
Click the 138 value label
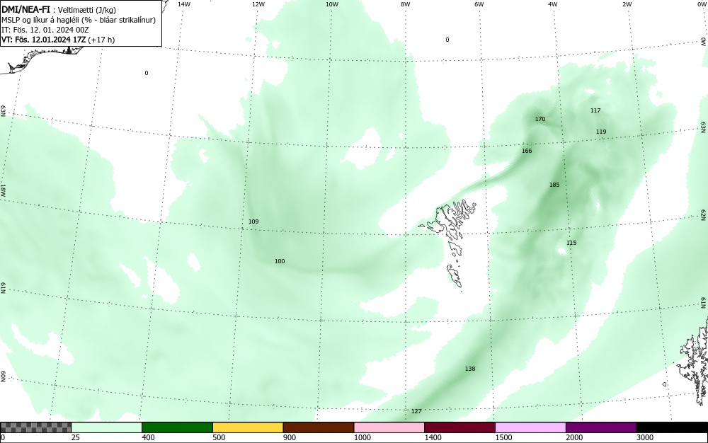[x=470, y=369]
